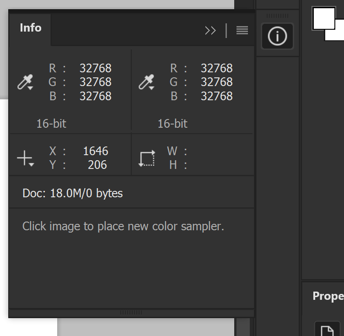Click the left 16-bit readout label
344x336 pixels.
point(51,124)
